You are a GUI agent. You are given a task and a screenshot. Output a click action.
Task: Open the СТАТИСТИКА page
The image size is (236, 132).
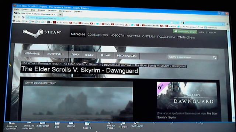pos(186,37)
